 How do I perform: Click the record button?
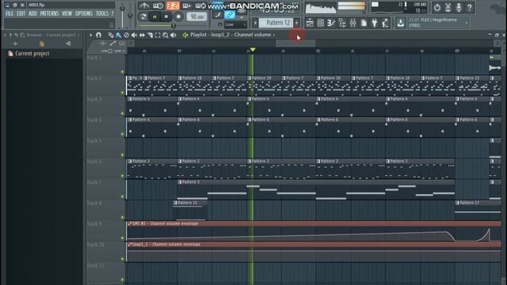(178, 17)
